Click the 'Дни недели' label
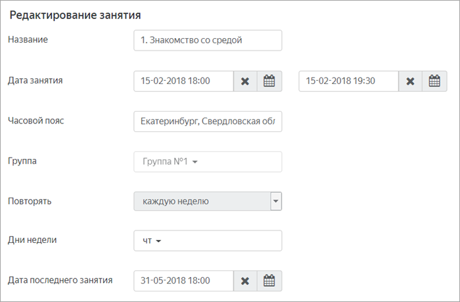Screen dimensions: 460x302 pos(32,240)
